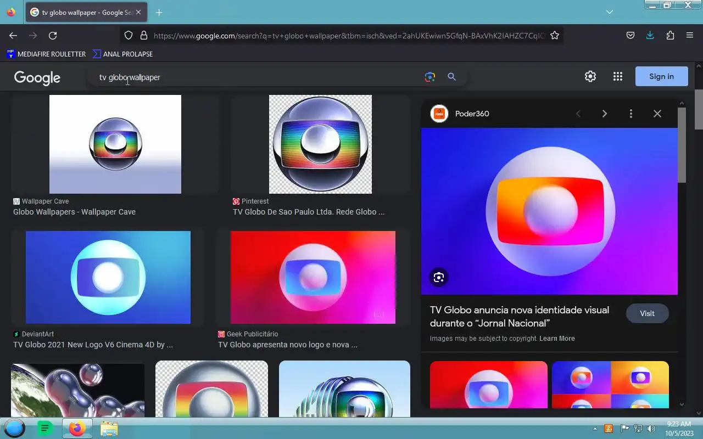
Task: Click the magnifier search button
Action: coord(451,77)
